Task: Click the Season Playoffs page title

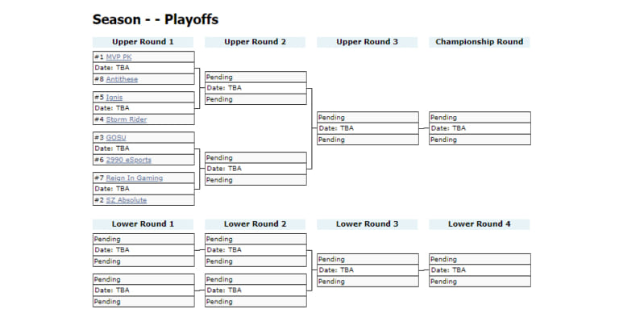Action: [156, 19]
